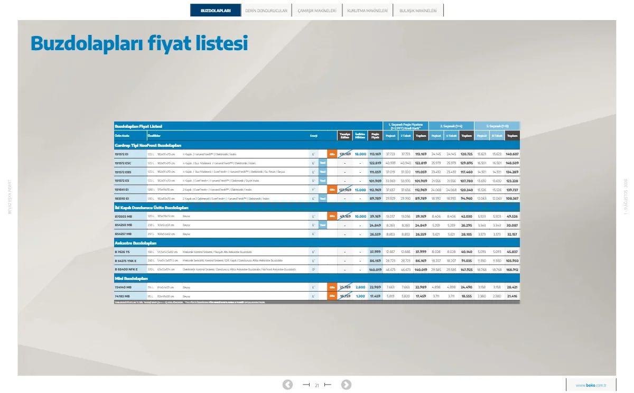The width and height of the screenshot is (634, 393).
Task: Click total price 147.925
Action: (467, 269)
